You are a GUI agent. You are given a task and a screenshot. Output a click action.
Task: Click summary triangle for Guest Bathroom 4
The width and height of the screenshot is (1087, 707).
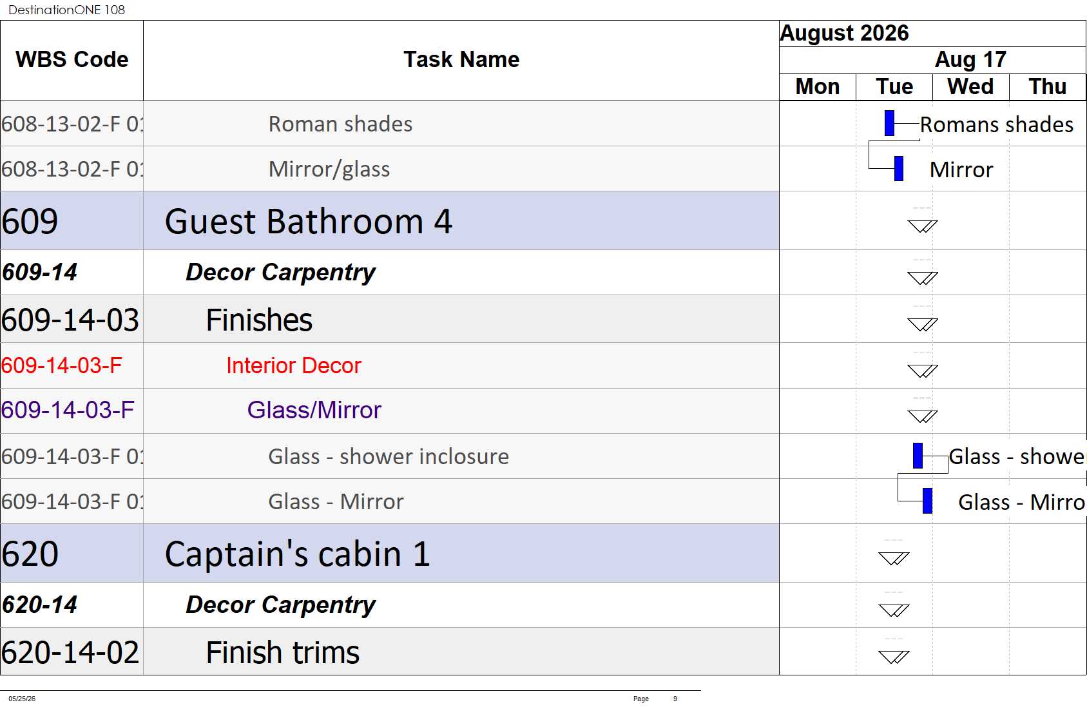pos(922,226)
